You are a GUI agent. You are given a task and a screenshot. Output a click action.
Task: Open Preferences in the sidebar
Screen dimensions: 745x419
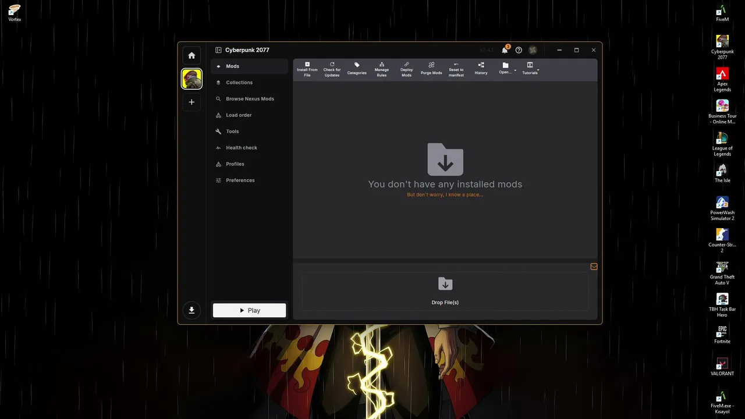tap(249, 180)
